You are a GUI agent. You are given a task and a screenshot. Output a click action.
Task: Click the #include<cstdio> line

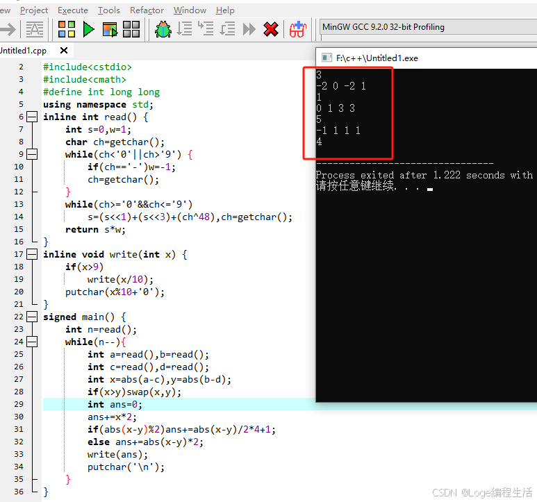(x=88, y=67)
